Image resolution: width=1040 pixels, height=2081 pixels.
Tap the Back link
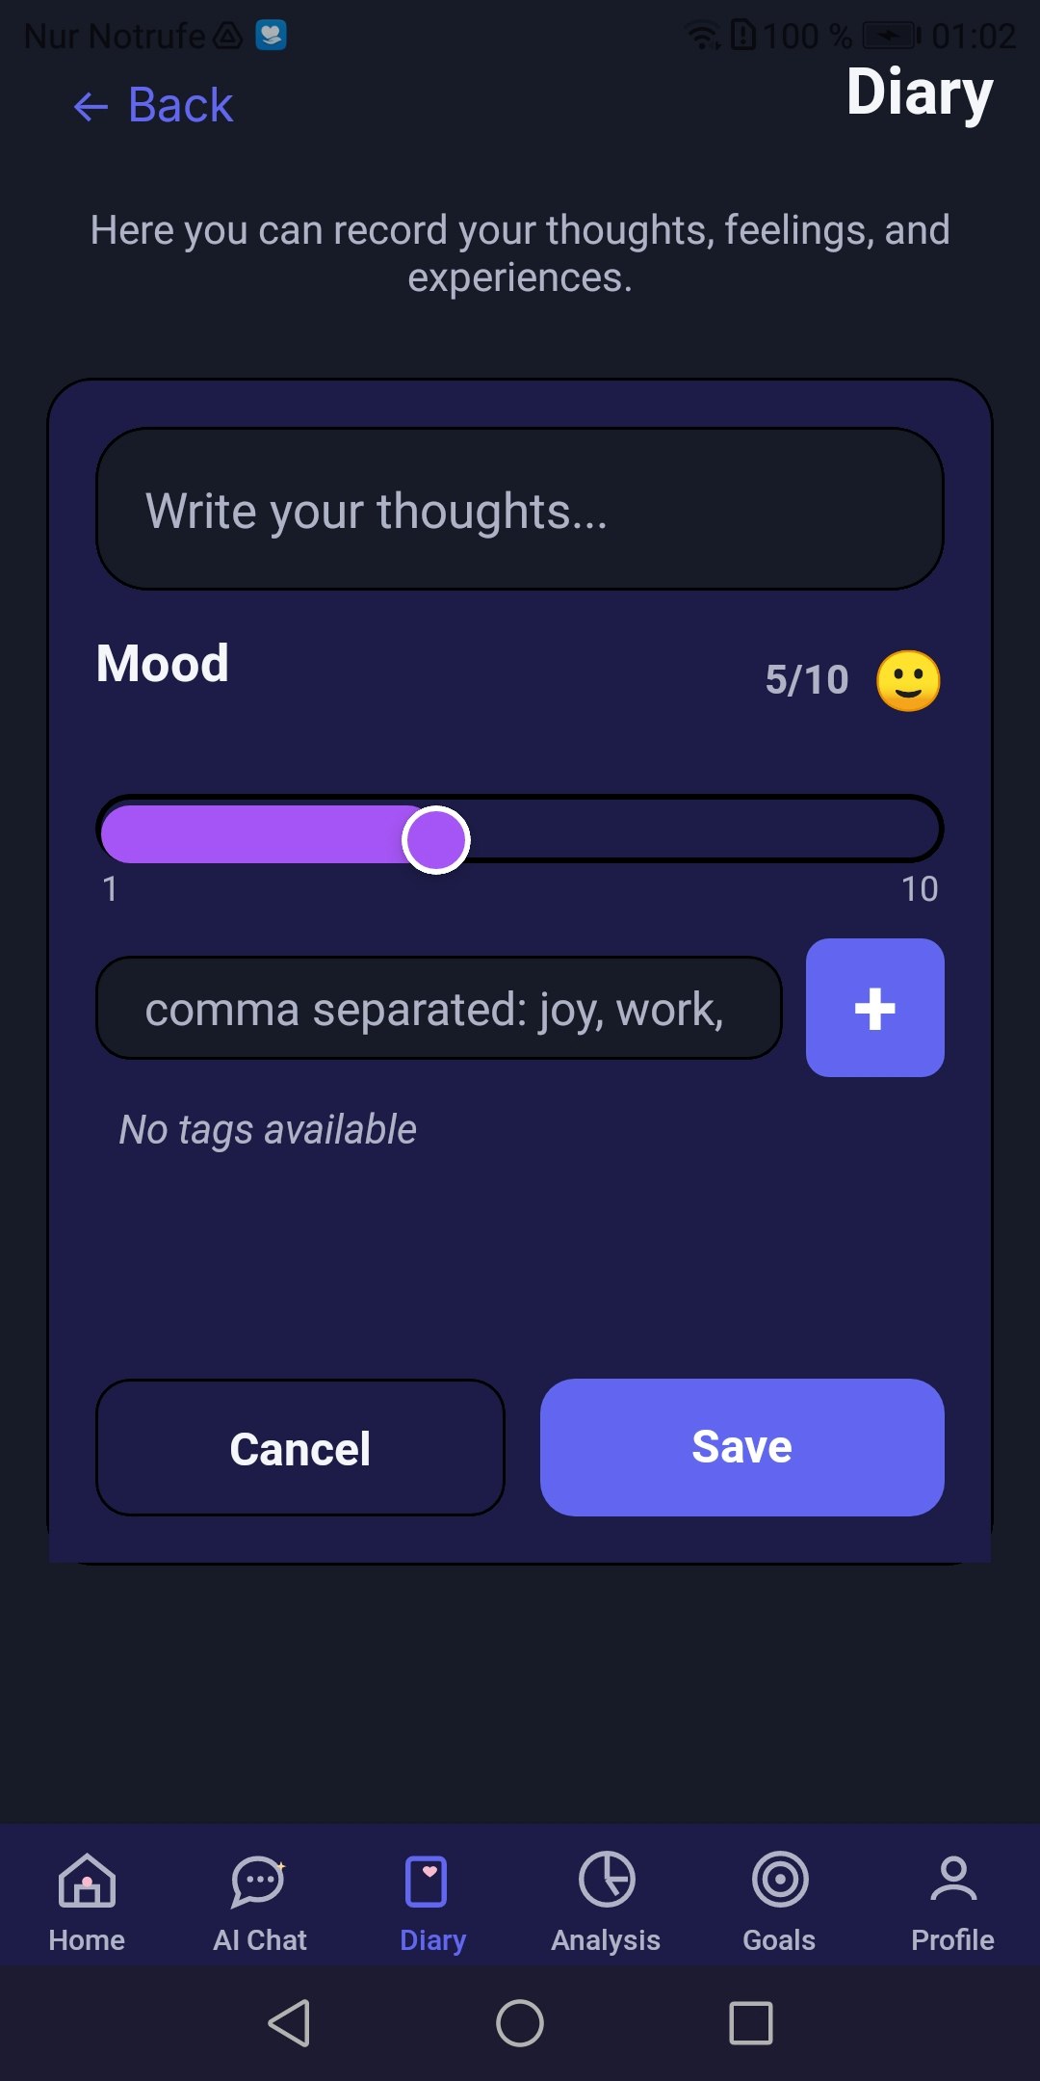click(x=154, y=104)
